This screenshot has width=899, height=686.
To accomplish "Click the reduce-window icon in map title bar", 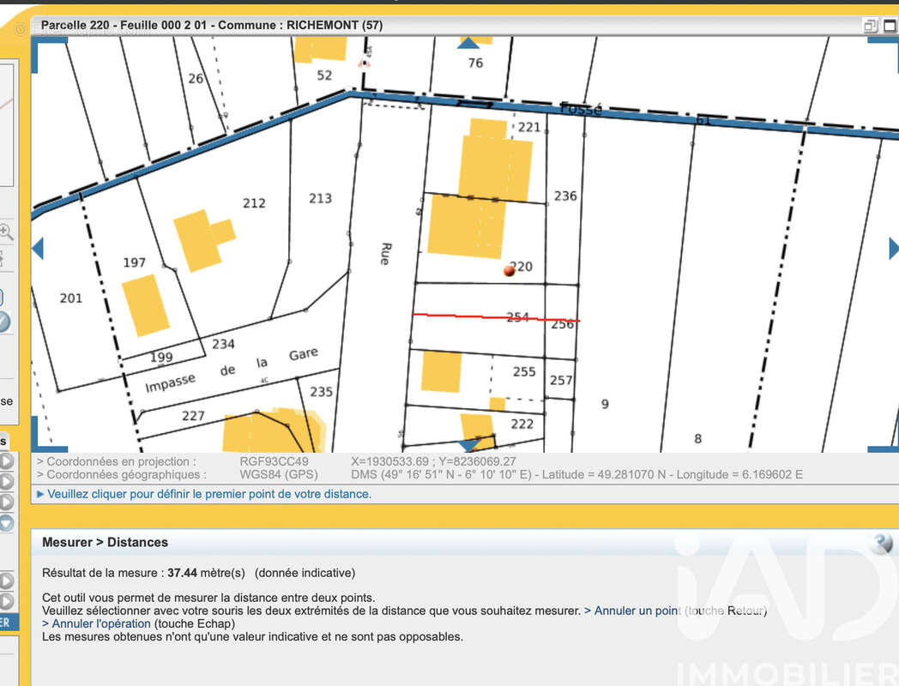I will pos(870,25).
